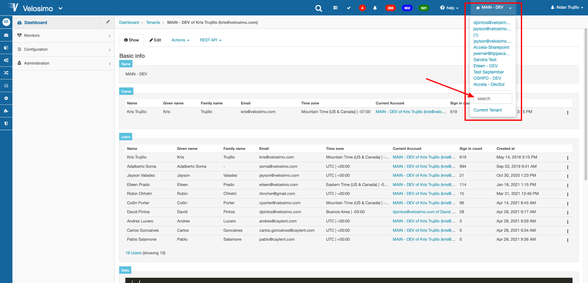Click the search magnifier icon in top bar
This screenshot has height=283, width=588.
click(318, 8)
